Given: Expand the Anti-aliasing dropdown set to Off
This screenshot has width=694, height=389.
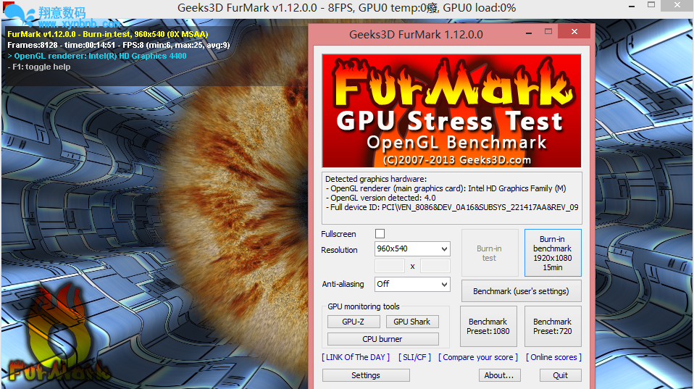Looking at the screenshot, I should (412, 284).
